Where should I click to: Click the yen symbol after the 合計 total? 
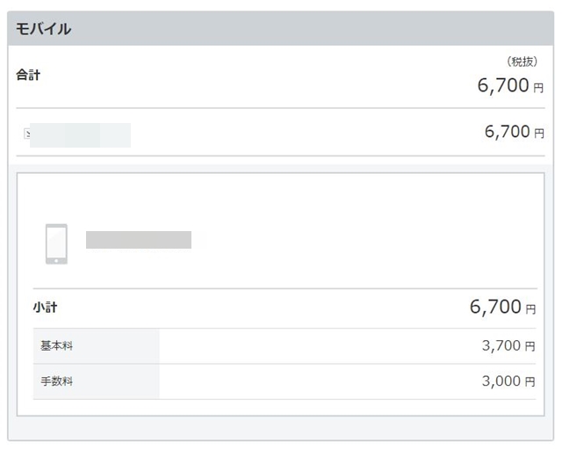(538, 88)
